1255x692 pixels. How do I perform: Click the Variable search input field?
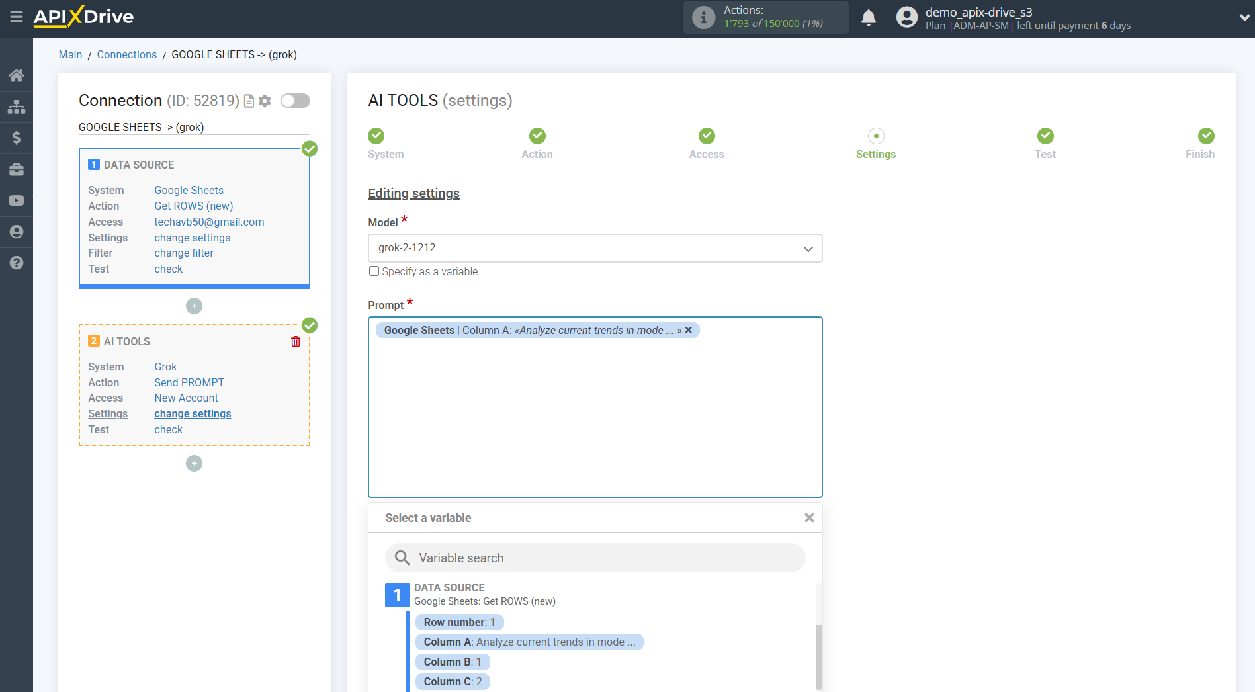pos(594,558)
